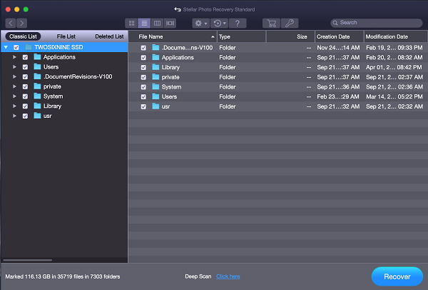Viewport: 428px width, 290px height.
Task: Expand the private tree node
Action: [14, 86]
